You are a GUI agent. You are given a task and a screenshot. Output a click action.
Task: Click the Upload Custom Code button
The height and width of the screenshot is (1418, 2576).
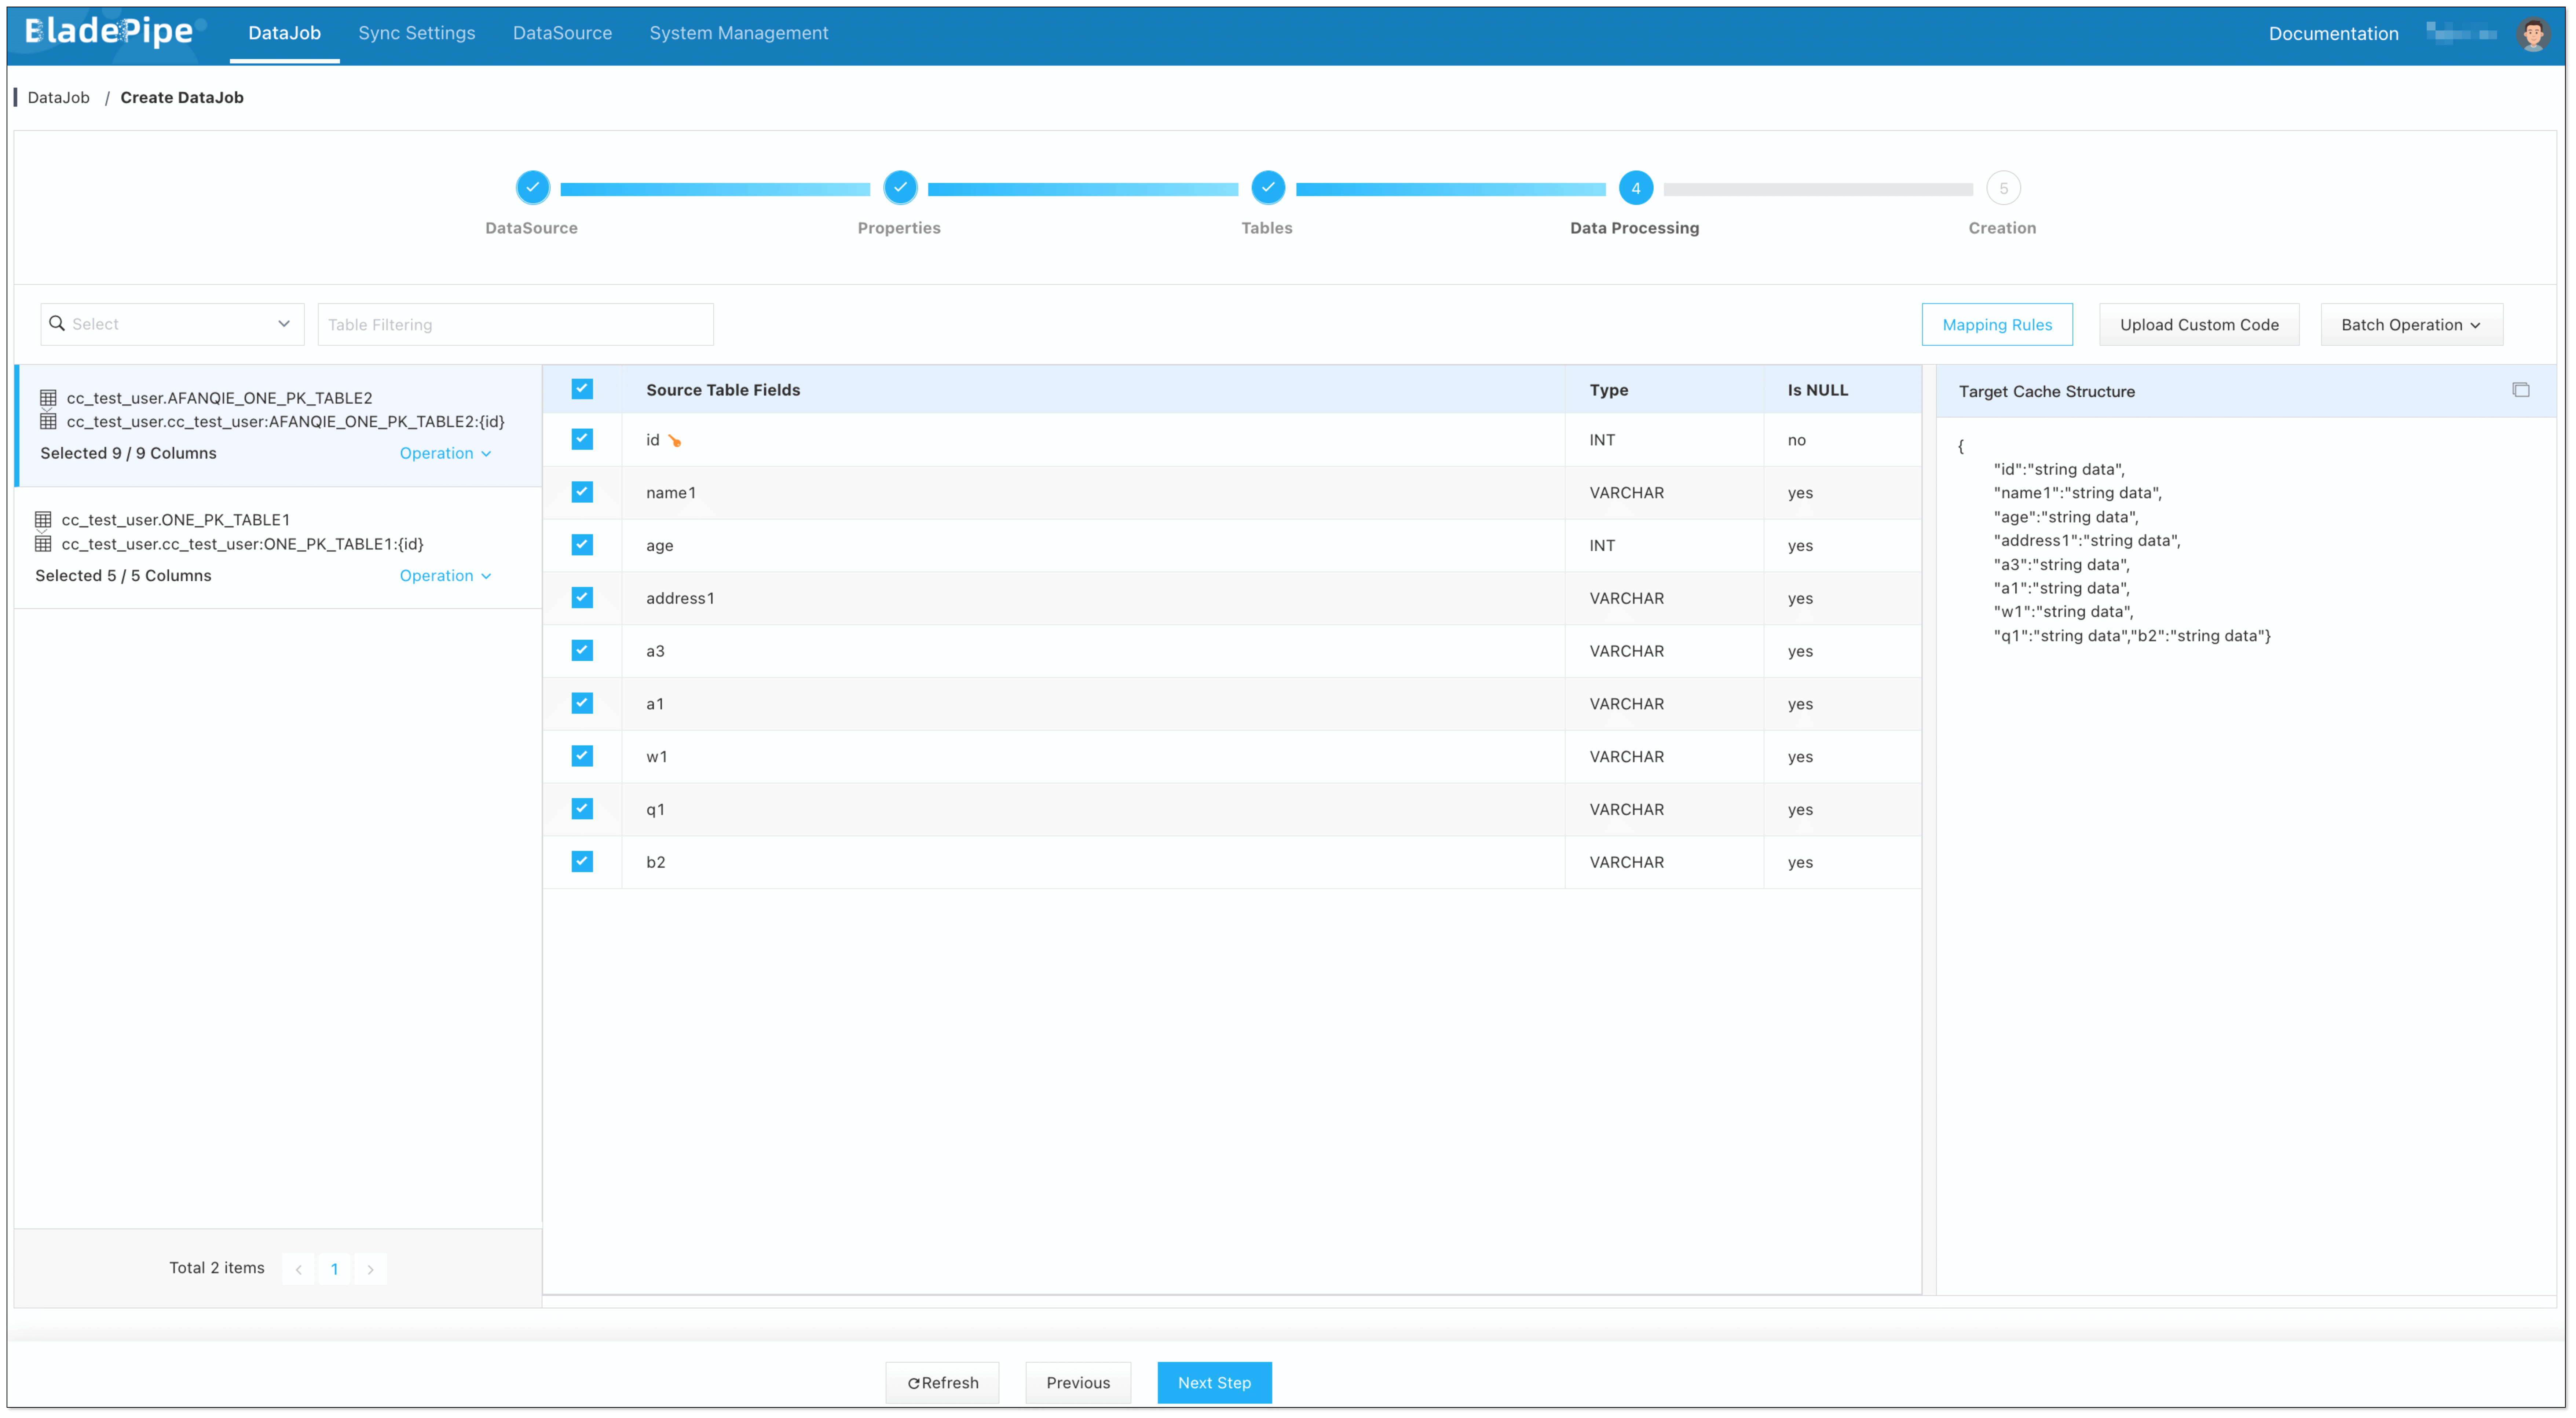tap(2199, 325)
